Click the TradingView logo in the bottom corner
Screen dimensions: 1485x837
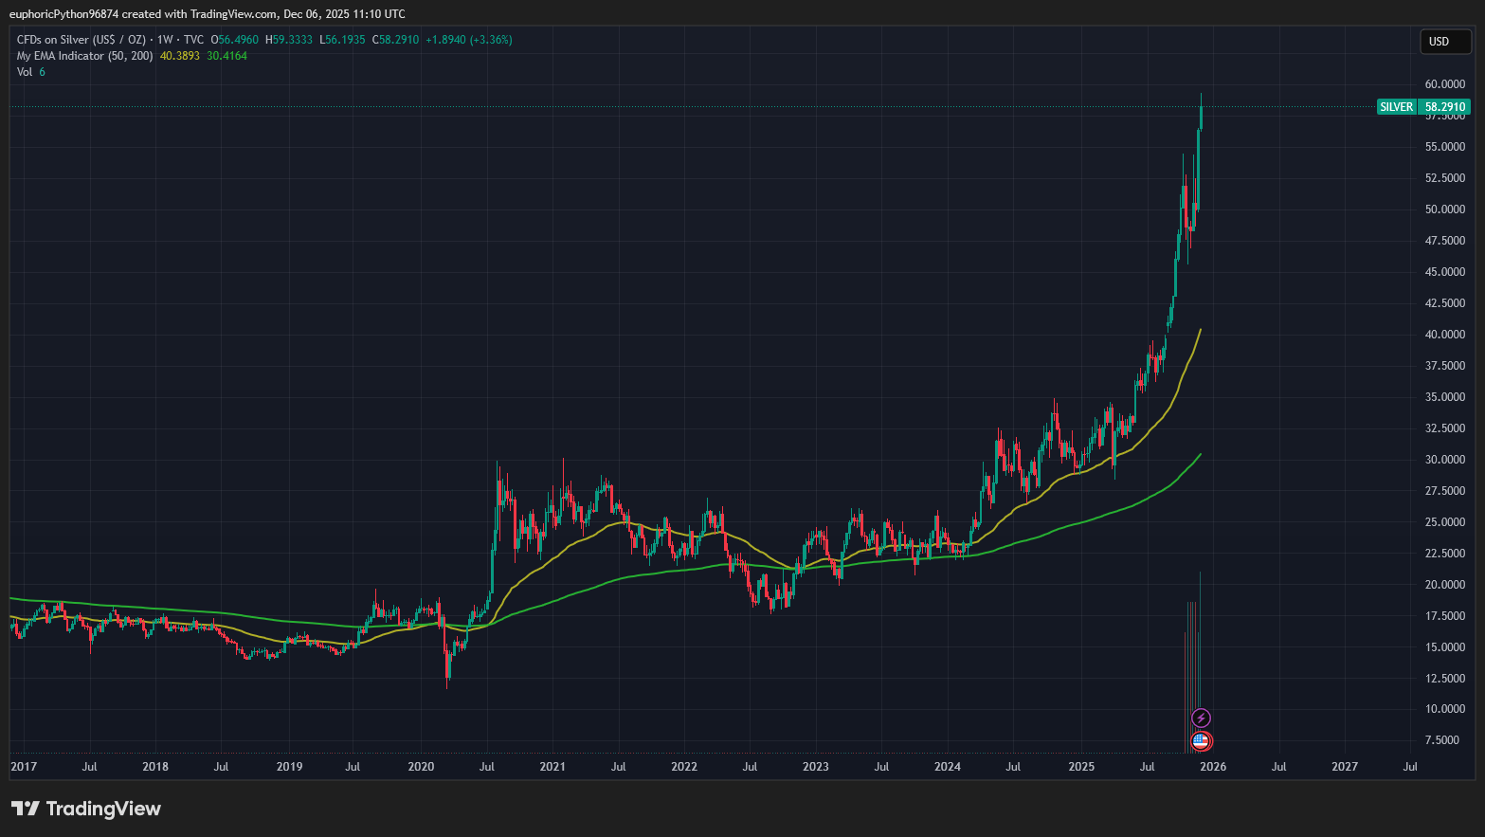[85, 809]
